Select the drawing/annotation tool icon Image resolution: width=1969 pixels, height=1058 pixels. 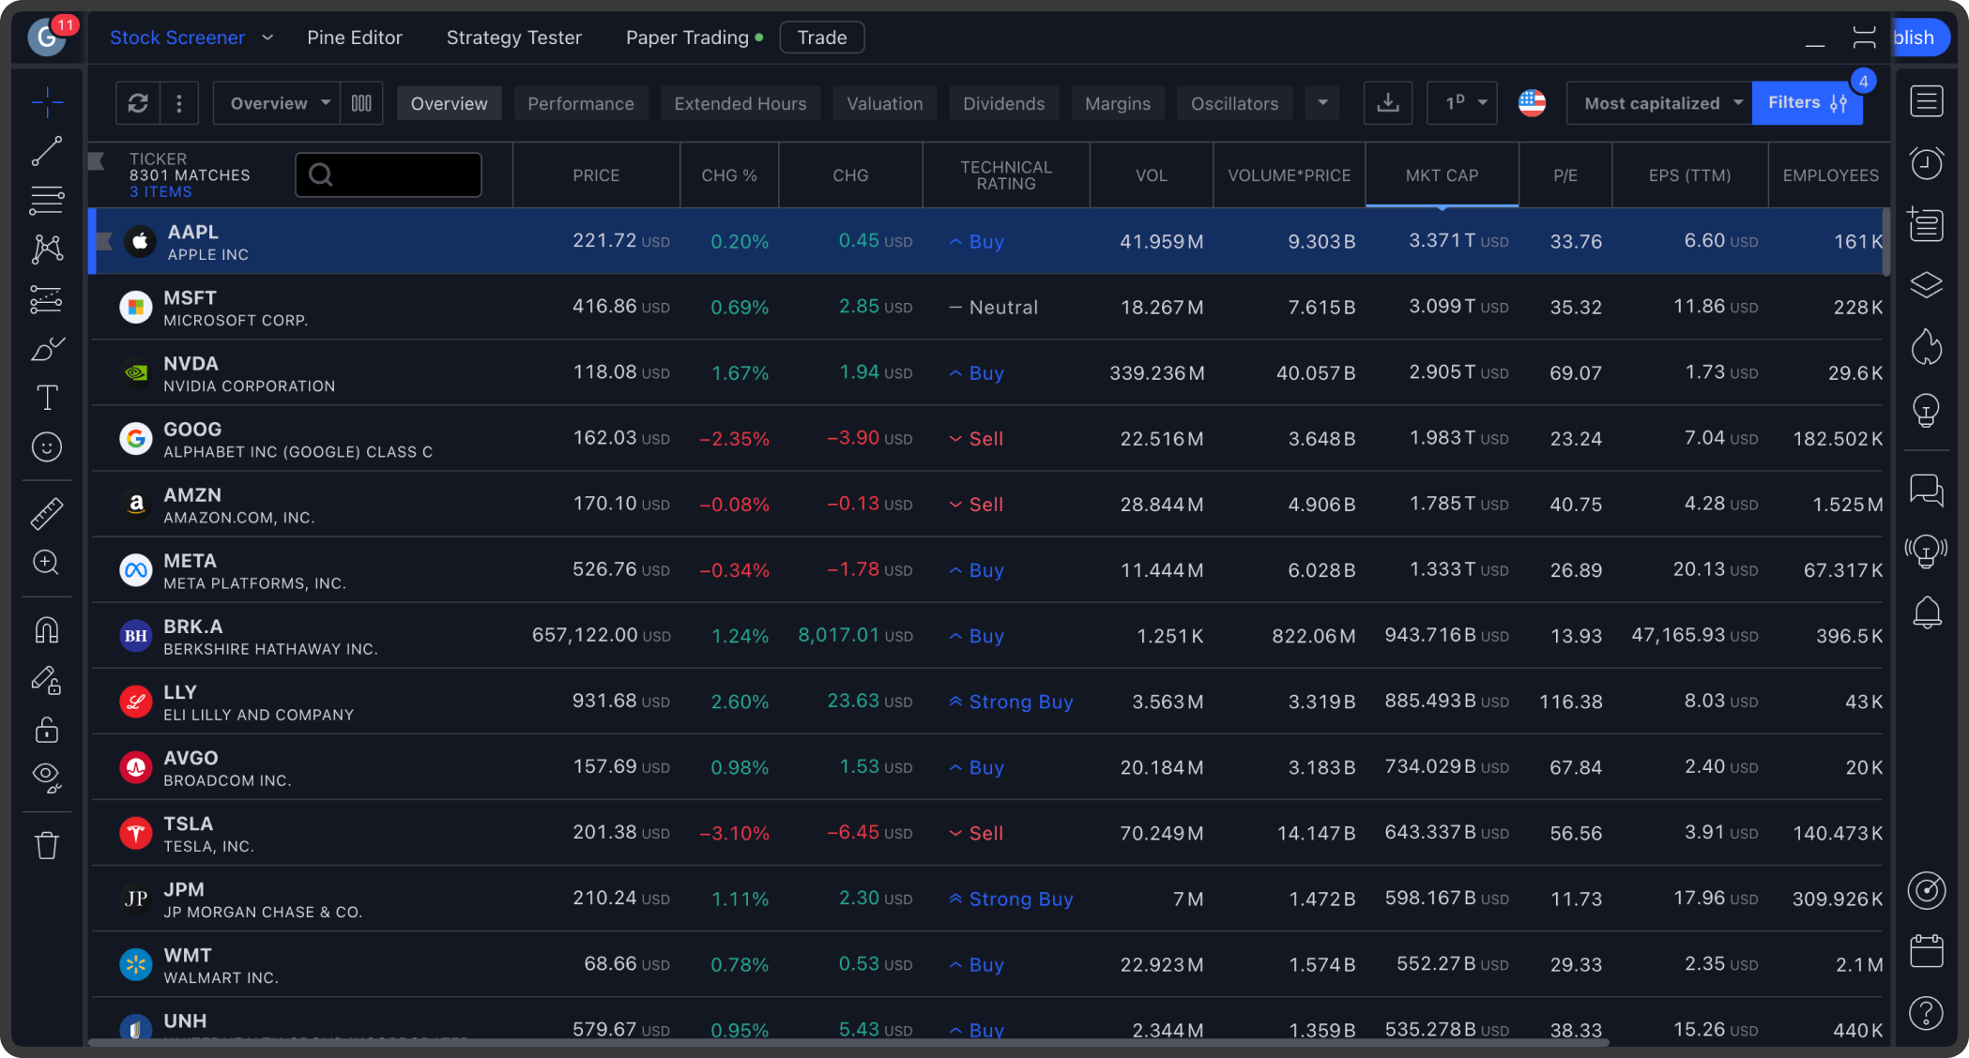click(x=48, y=349)
